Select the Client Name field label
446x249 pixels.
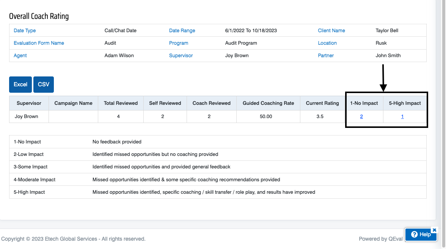coord(331,31)
